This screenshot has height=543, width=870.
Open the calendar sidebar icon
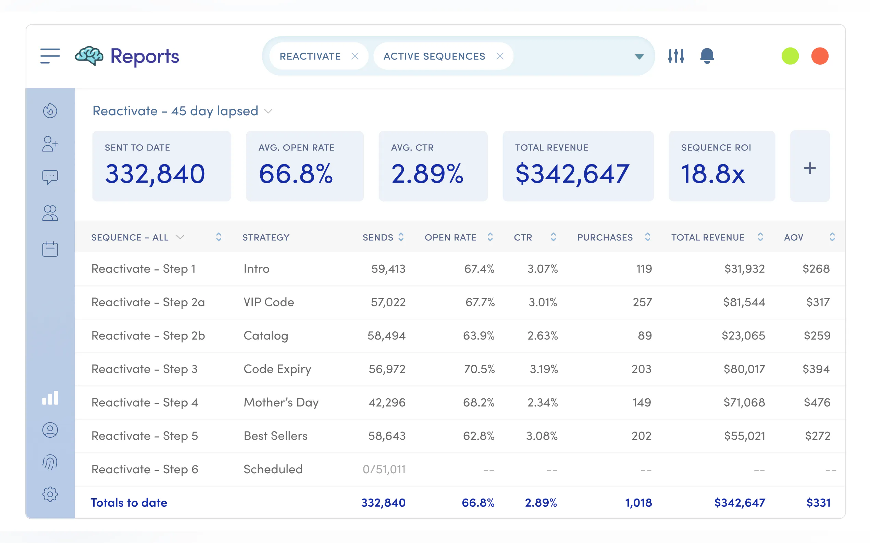50,249
